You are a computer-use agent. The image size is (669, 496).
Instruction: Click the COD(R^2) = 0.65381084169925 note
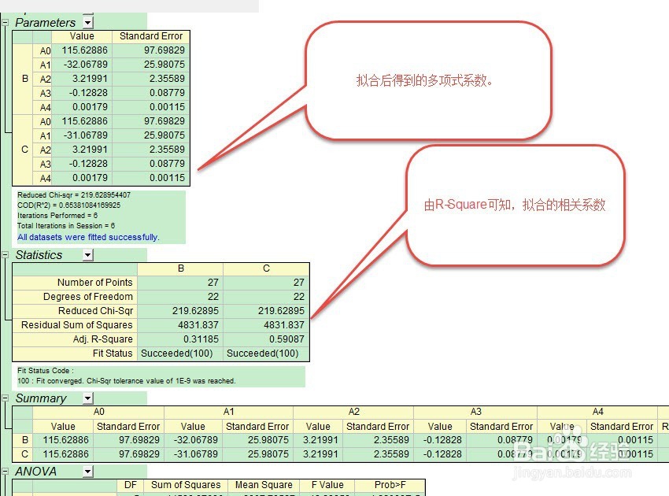coord(68,205)
